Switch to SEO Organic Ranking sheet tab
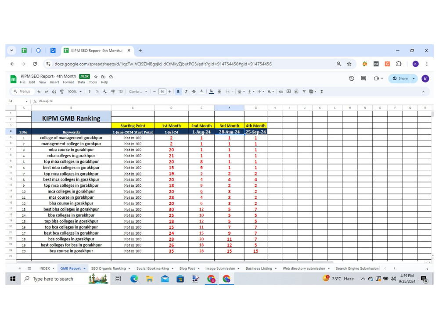 pyautogui.click(x=108, y=268)
